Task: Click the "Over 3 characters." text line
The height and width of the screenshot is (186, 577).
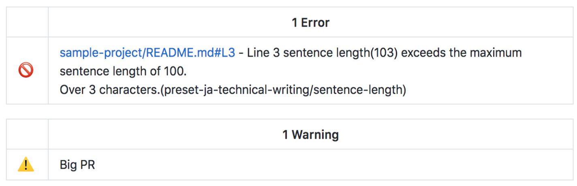Action: pyautogui.click(x=109, y=90)
